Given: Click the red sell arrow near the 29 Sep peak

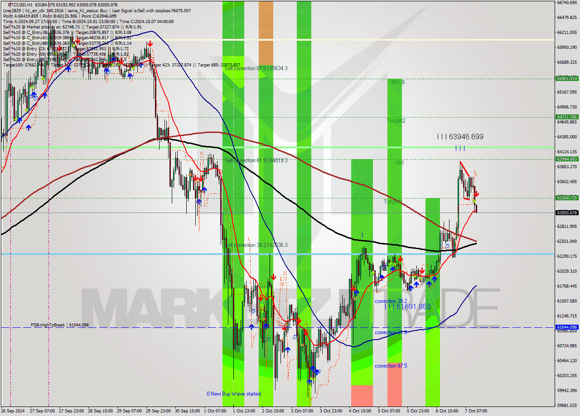Looking at the screenshot, I should coord(150,44).
